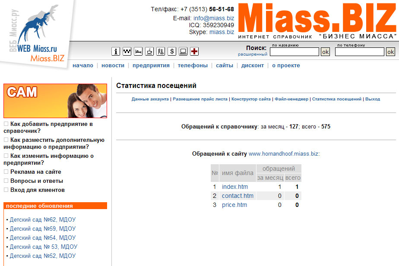This screenshot has height=266, width=399.
Task: Open Как разместить дополнительную информацию link
Action: 54,143
